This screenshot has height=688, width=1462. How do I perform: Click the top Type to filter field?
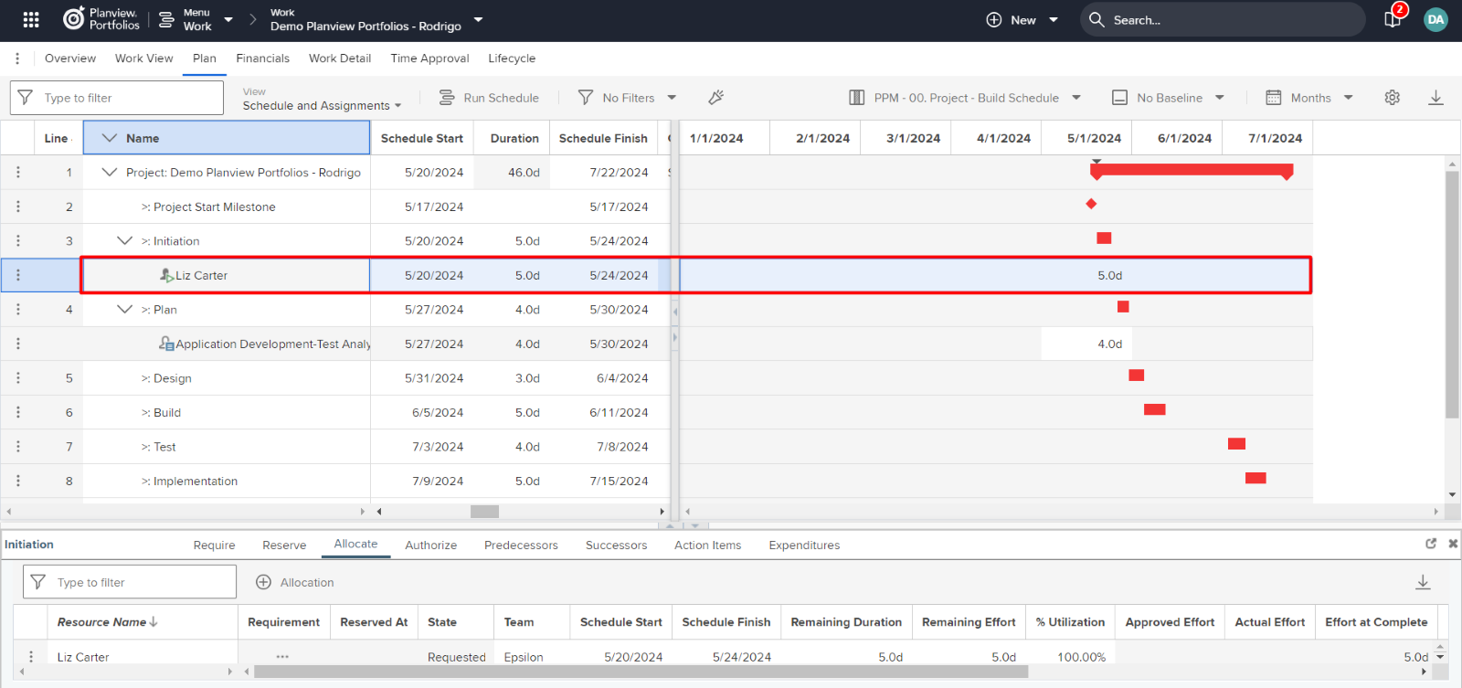pos(117,98)
